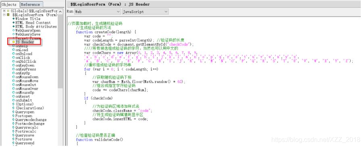Click the circle icon beside onHelp
The image size is (364, 147).
tap(13, 46)
